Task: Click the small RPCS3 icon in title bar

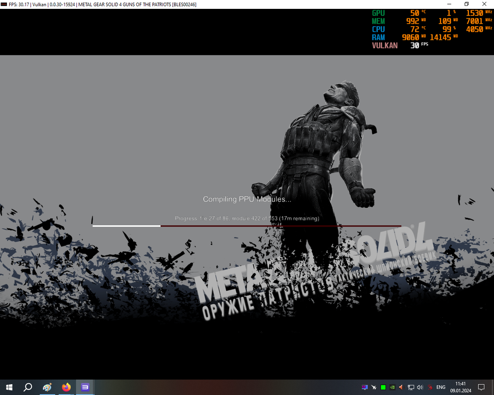Action: click(4, 4)
